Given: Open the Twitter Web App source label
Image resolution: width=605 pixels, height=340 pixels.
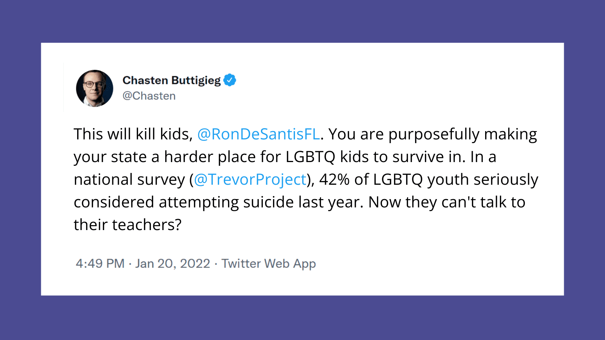Looking at the screenshot, I should click(x=268, y=263).
